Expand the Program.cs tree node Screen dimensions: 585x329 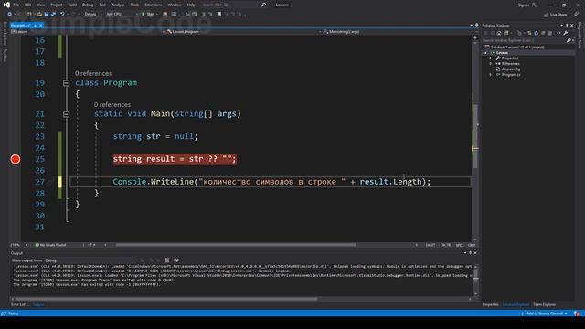[491, 75]
